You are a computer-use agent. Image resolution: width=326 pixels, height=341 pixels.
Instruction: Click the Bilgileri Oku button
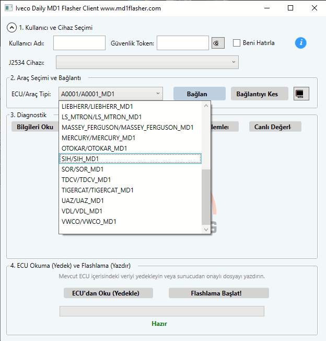[35, 127]
